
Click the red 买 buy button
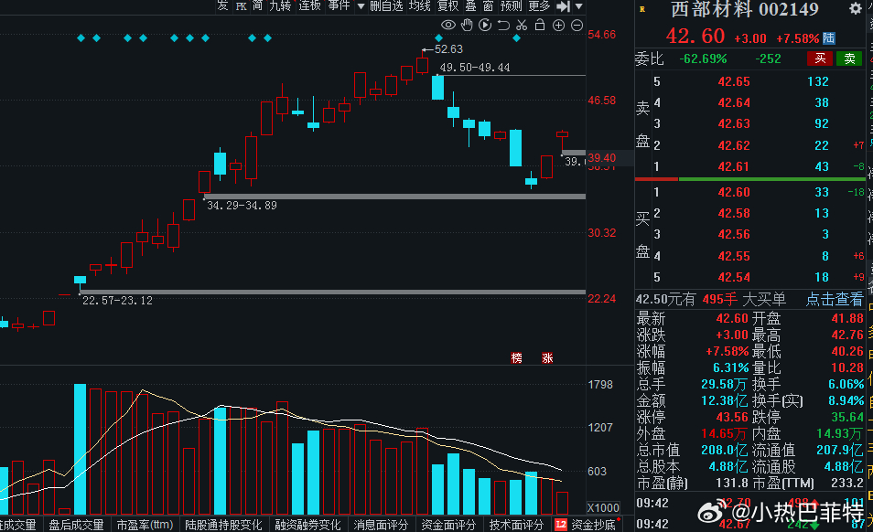point(820,59)
